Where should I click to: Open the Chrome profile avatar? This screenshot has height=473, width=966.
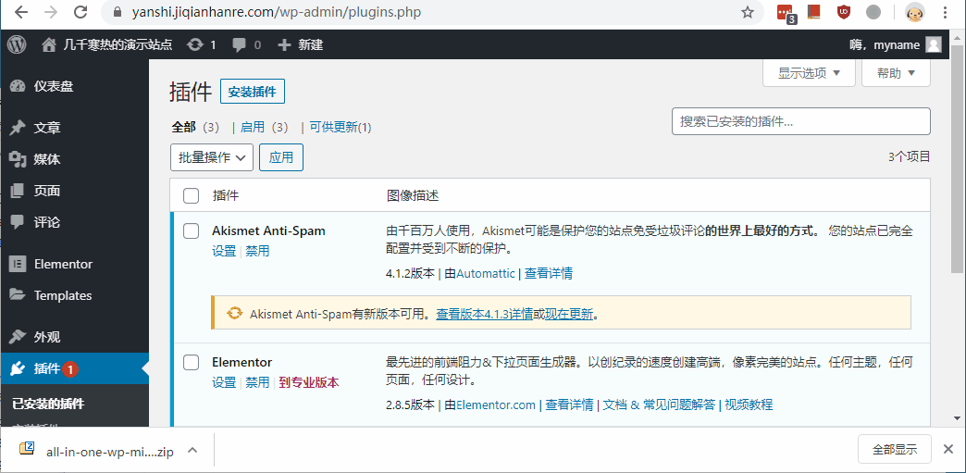[x=915, y=12]
